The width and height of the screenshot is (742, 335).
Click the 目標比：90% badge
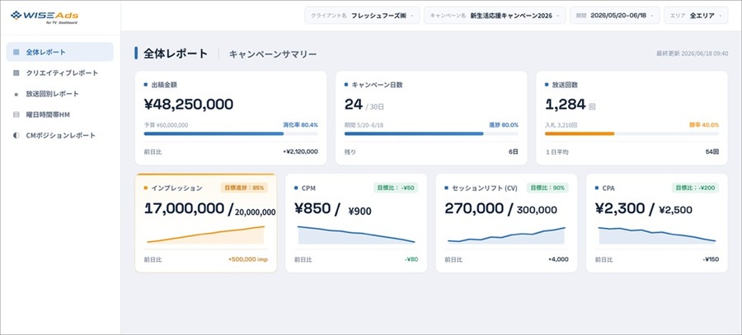(x=547, y=188)
